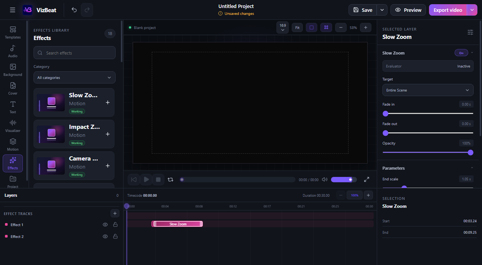The image size is (482, 265).
Task: Open the Templates sidebar panel
Action: 13,32
